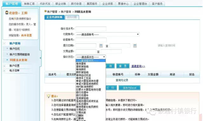Click the 打印 print button
203x121 pixels.
(x=111, y=88)
